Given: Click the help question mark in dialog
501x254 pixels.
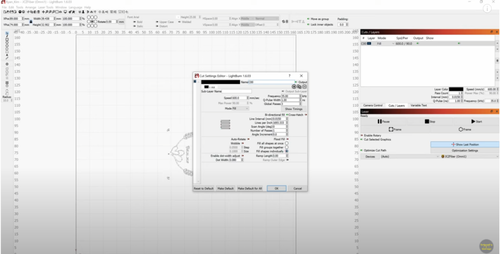Looking at the screenshot, I should 289,76.
